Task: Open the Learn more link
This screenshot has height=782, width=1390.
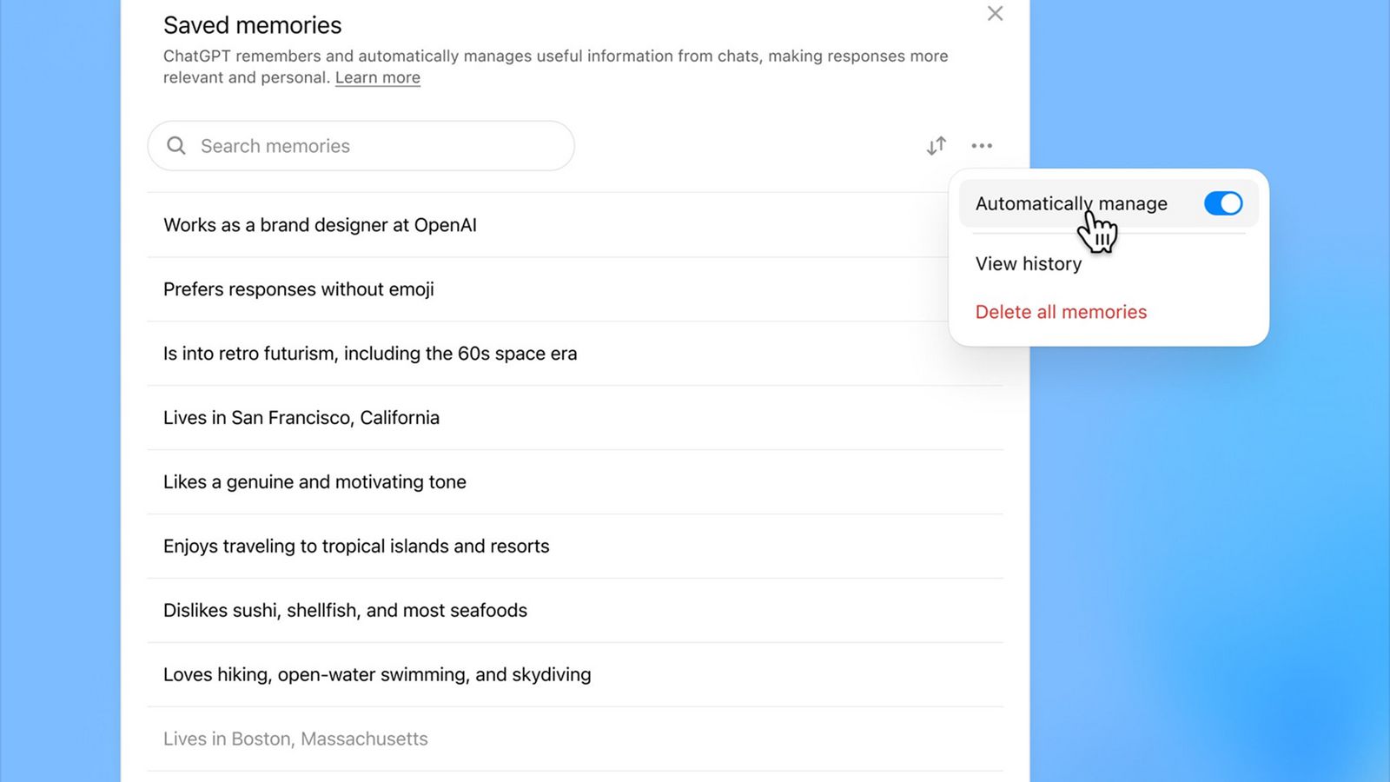Action: pyautogui.click(x=377, y=77)
